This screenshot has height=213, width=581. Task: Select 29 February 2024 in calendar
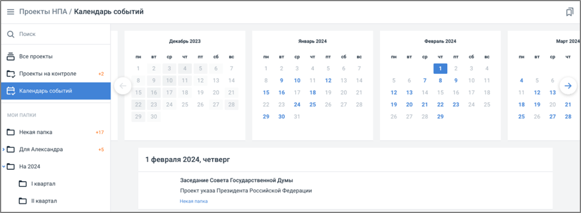(x=440, y=117)
